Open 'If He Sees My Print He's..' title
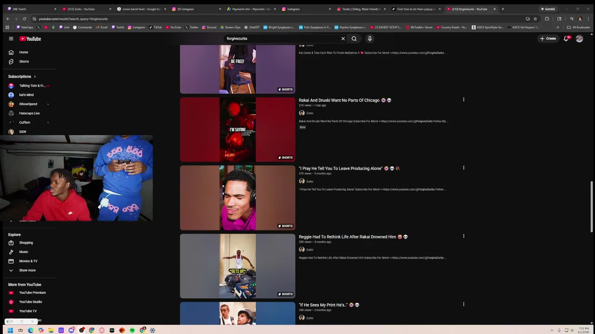 [329, 305]
